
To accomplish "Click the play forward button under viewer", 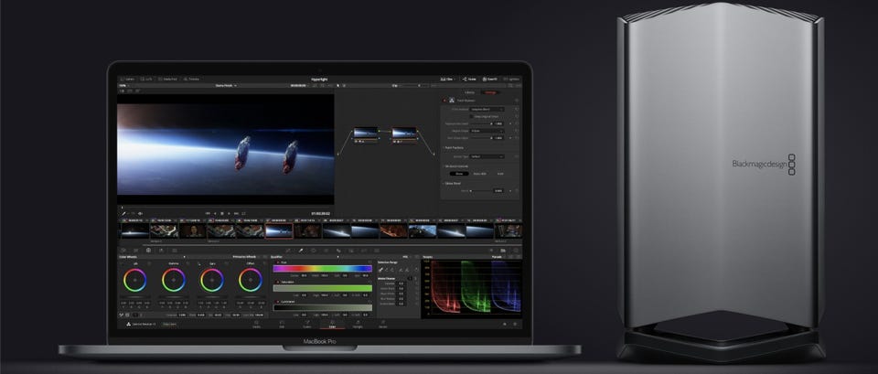I will coord(229,213).
